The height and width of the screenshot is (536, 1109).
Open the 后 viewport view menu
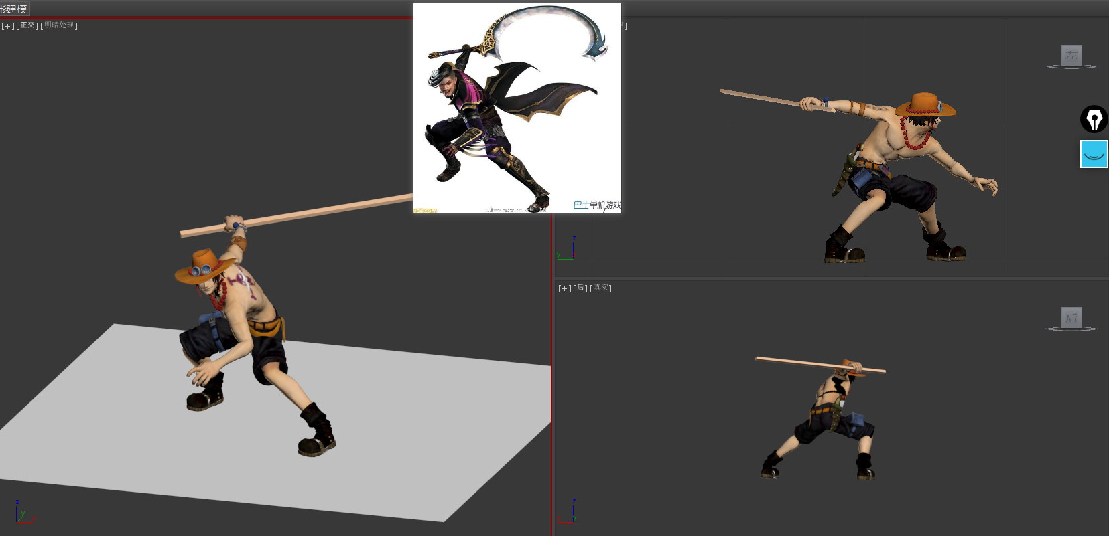(x=580, y=288)
